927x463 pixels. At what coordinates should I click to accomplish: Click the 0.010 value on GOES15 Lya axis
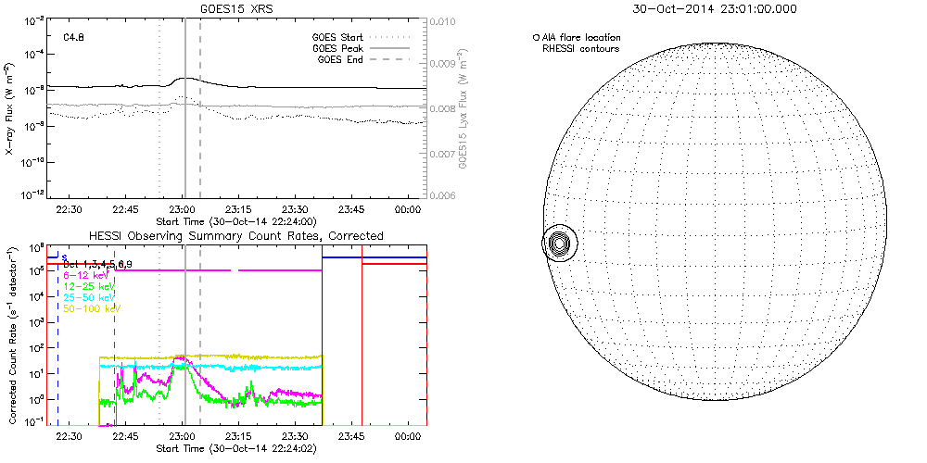point(446,20)
